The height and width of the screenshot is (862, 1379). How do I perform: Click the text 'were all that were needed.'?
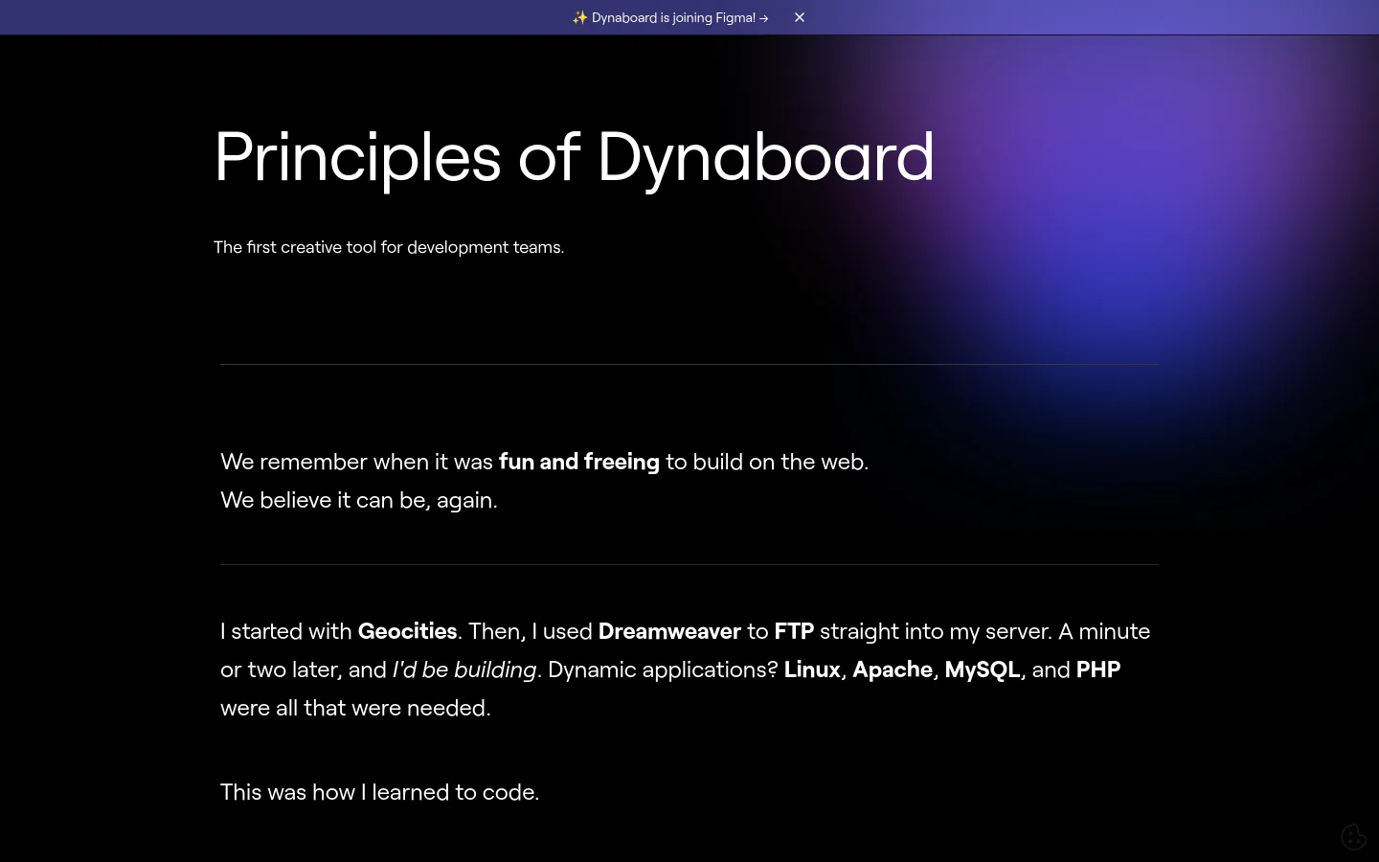355,708
